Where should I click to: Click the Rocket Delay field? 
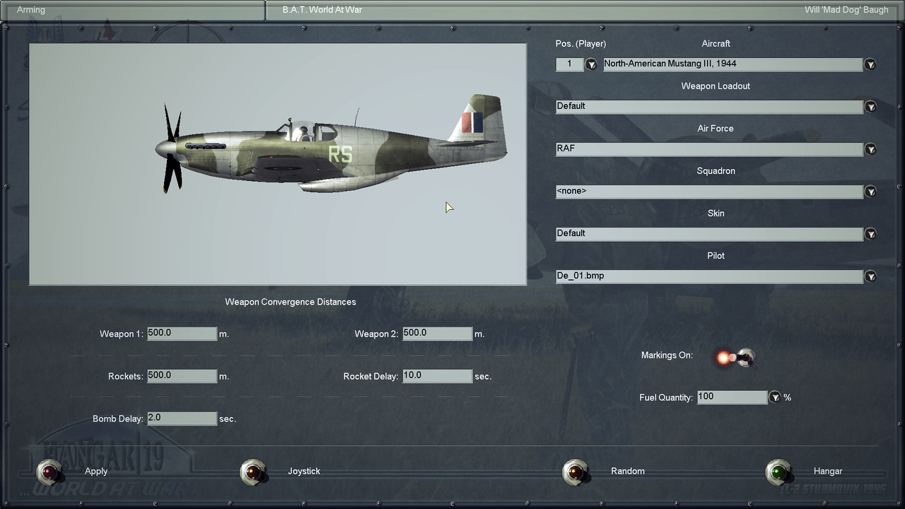pos(437,375)
